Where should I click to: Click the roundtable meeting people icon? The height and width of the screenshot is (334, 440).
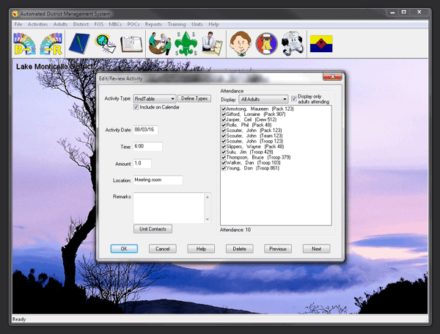click(160, 44)
